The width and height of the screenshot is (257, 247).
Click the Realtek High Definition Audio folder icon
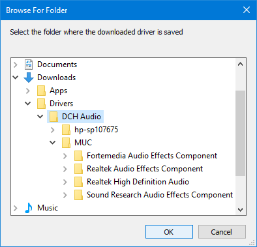(x=78, y=182)
